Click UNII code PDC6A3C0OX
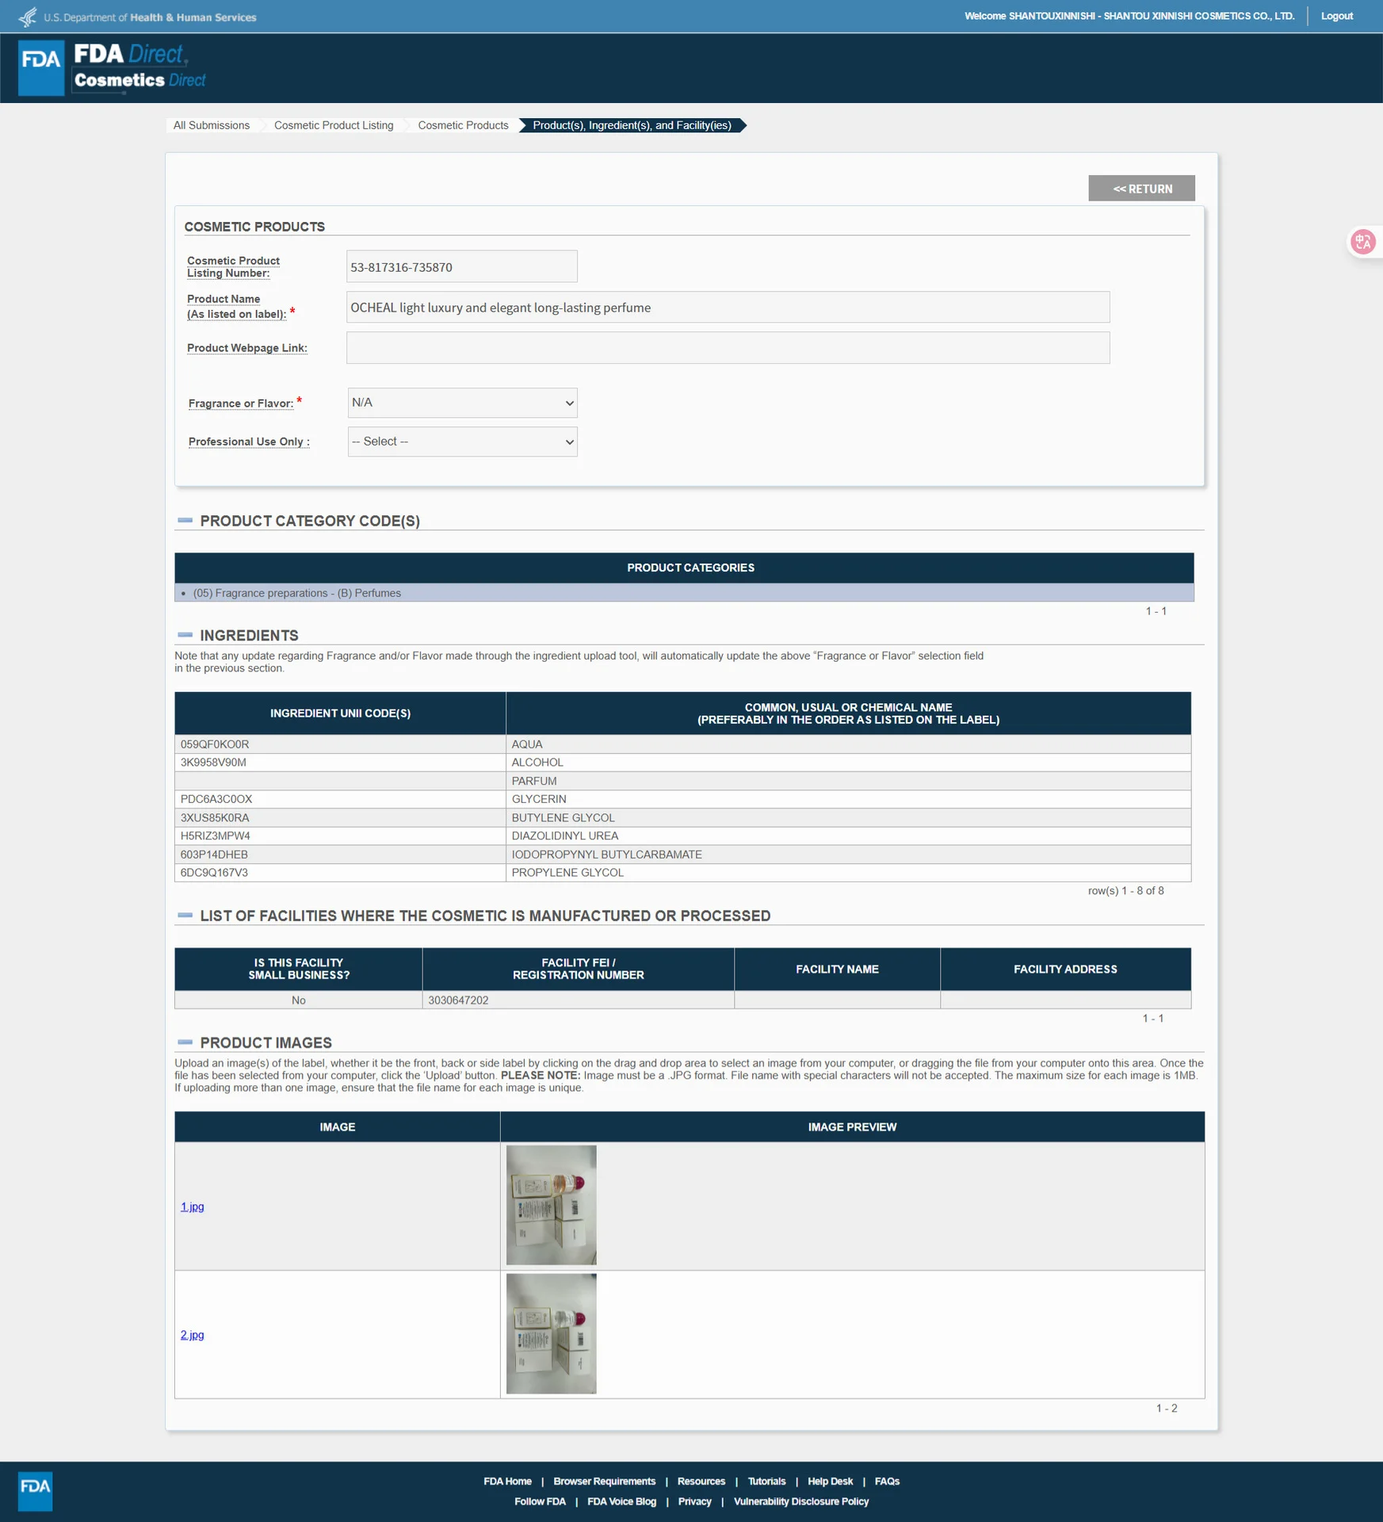This screenshot has width=1383, height=1522. point(216,799)
